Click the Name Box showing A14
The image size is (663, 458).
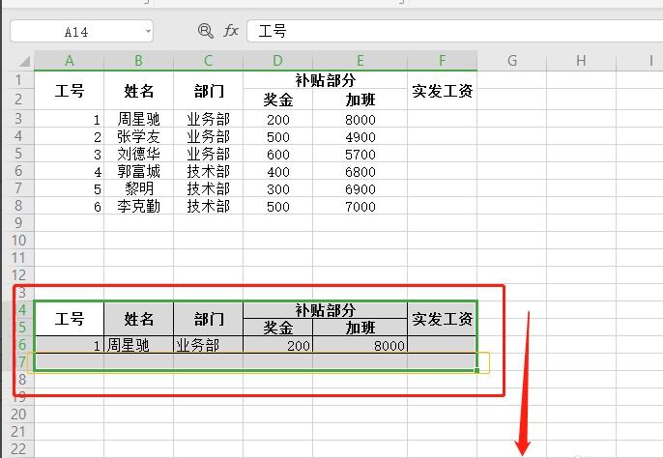(81, 31)
